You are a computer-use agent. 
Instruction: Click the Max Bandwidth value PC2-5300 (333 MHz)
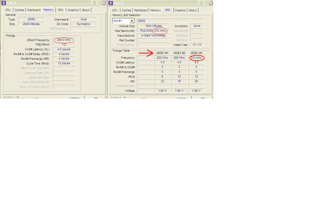153,31
